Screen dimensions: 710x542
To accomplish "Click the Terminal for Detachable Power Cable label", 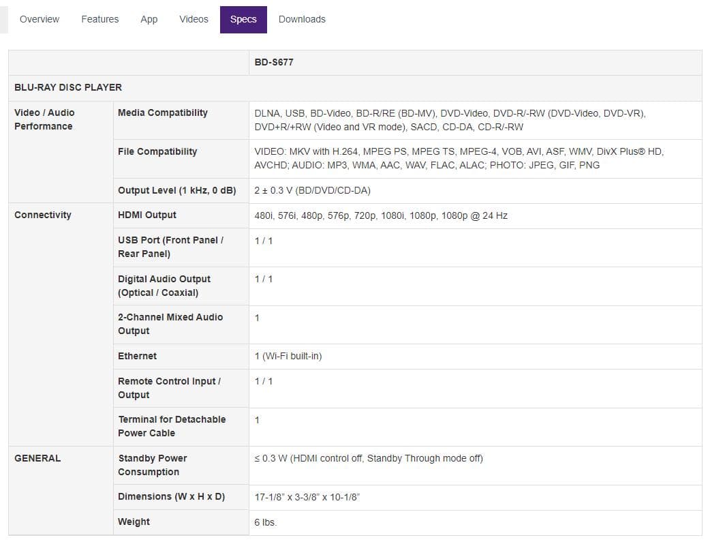I will pyautogui.click(x=172, y=426).
